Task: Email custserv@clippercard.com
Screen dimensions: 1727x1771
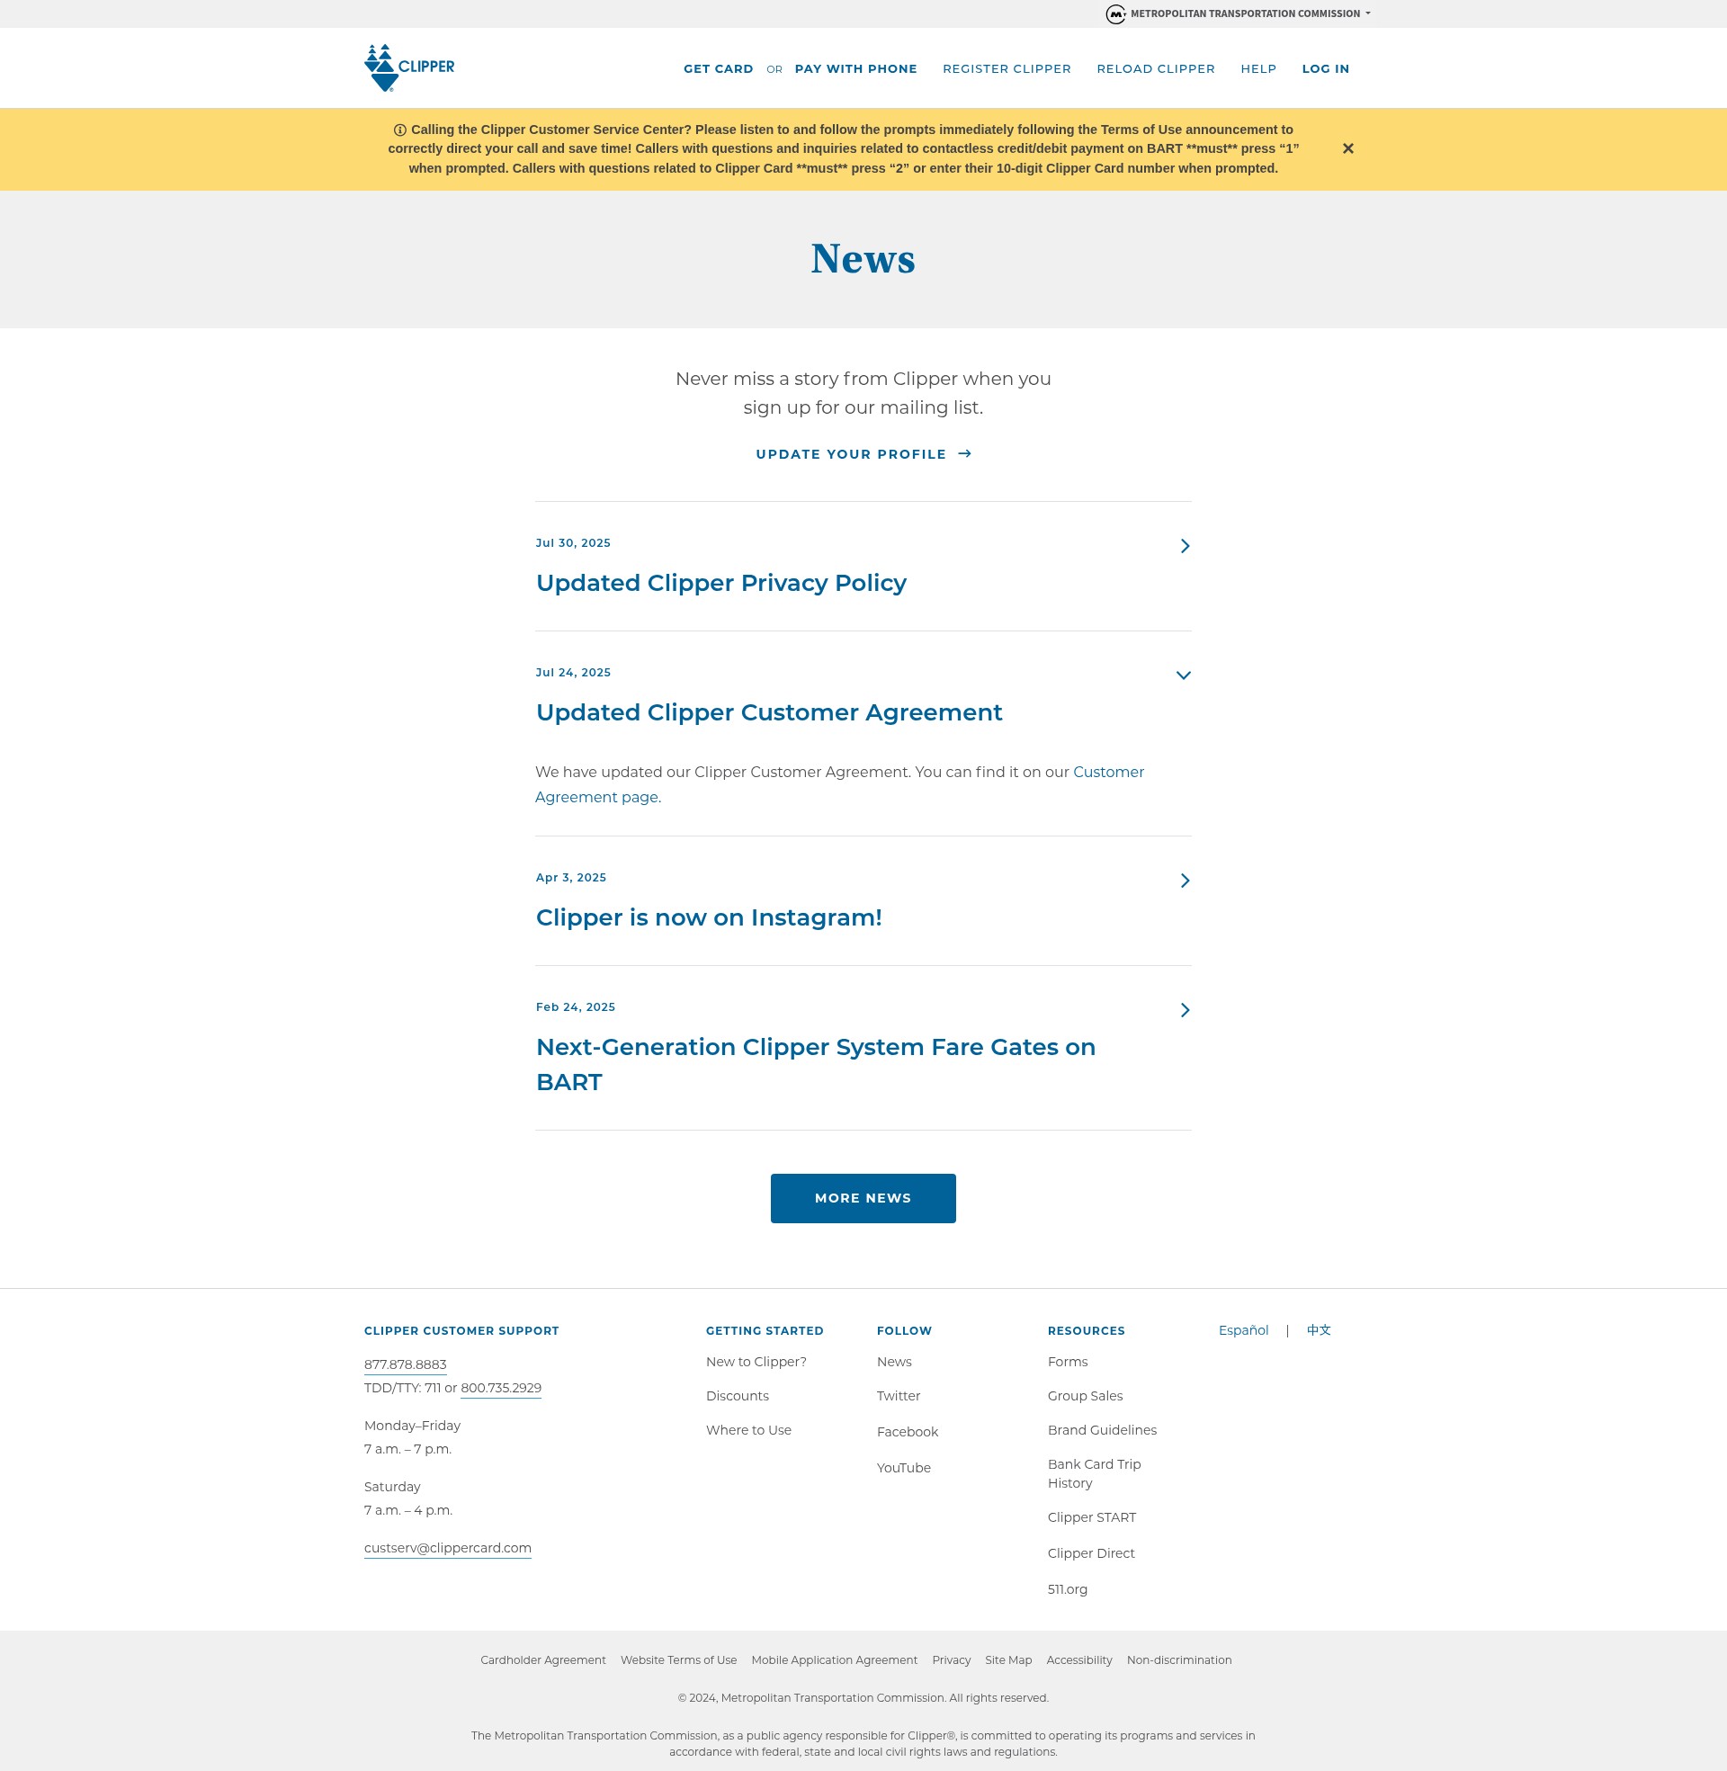Action: point(447,1549)
